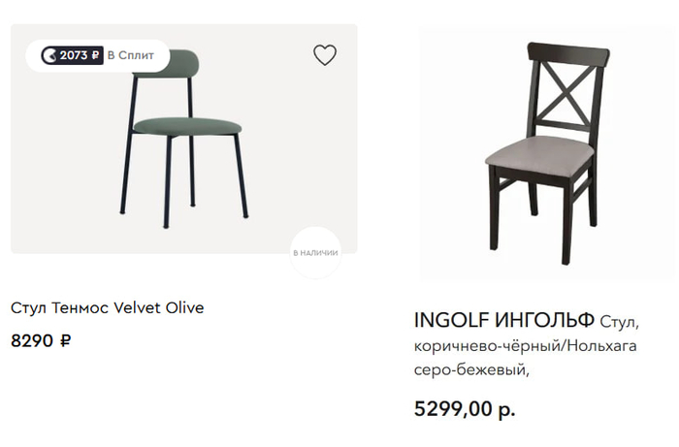Click the word "Стул," after ИНГОЛЬФ
679x447 pixels.
pos(621,322)
